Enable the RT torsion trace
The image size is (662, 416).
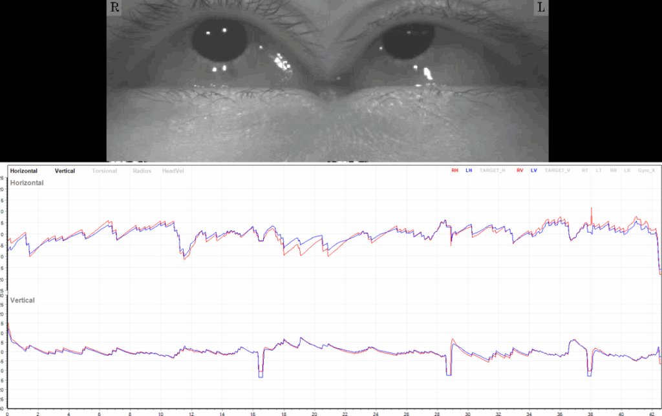(x=584, y=171)
